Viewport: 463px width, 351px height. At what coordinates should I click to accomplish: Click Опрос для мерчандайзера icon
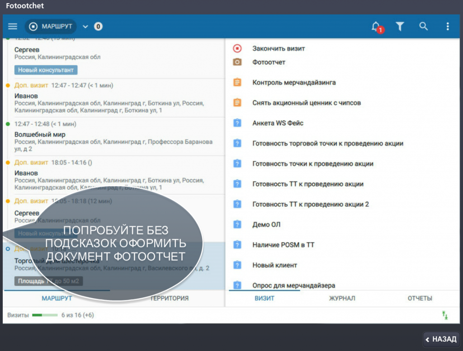click(237, 285)
